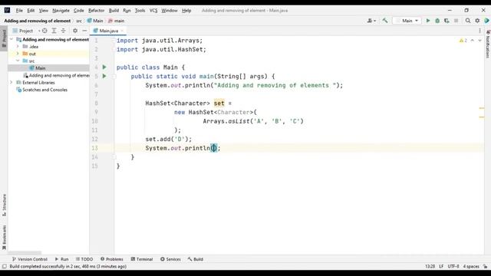Click the Project panel horizontal scrollbar
Viewport: 491px width, 276px height.
pos(25,253)
